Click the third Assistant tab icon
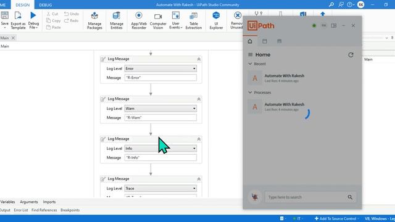Screen dimensions: 395x222 (279, 41)
